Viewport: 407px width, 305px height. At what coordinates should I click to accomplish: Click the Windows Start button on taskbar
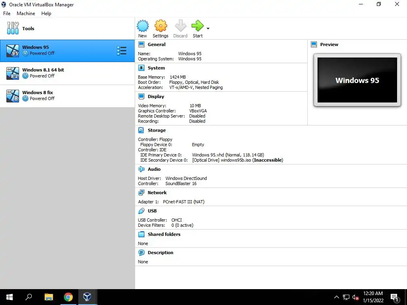pos(10,297)
